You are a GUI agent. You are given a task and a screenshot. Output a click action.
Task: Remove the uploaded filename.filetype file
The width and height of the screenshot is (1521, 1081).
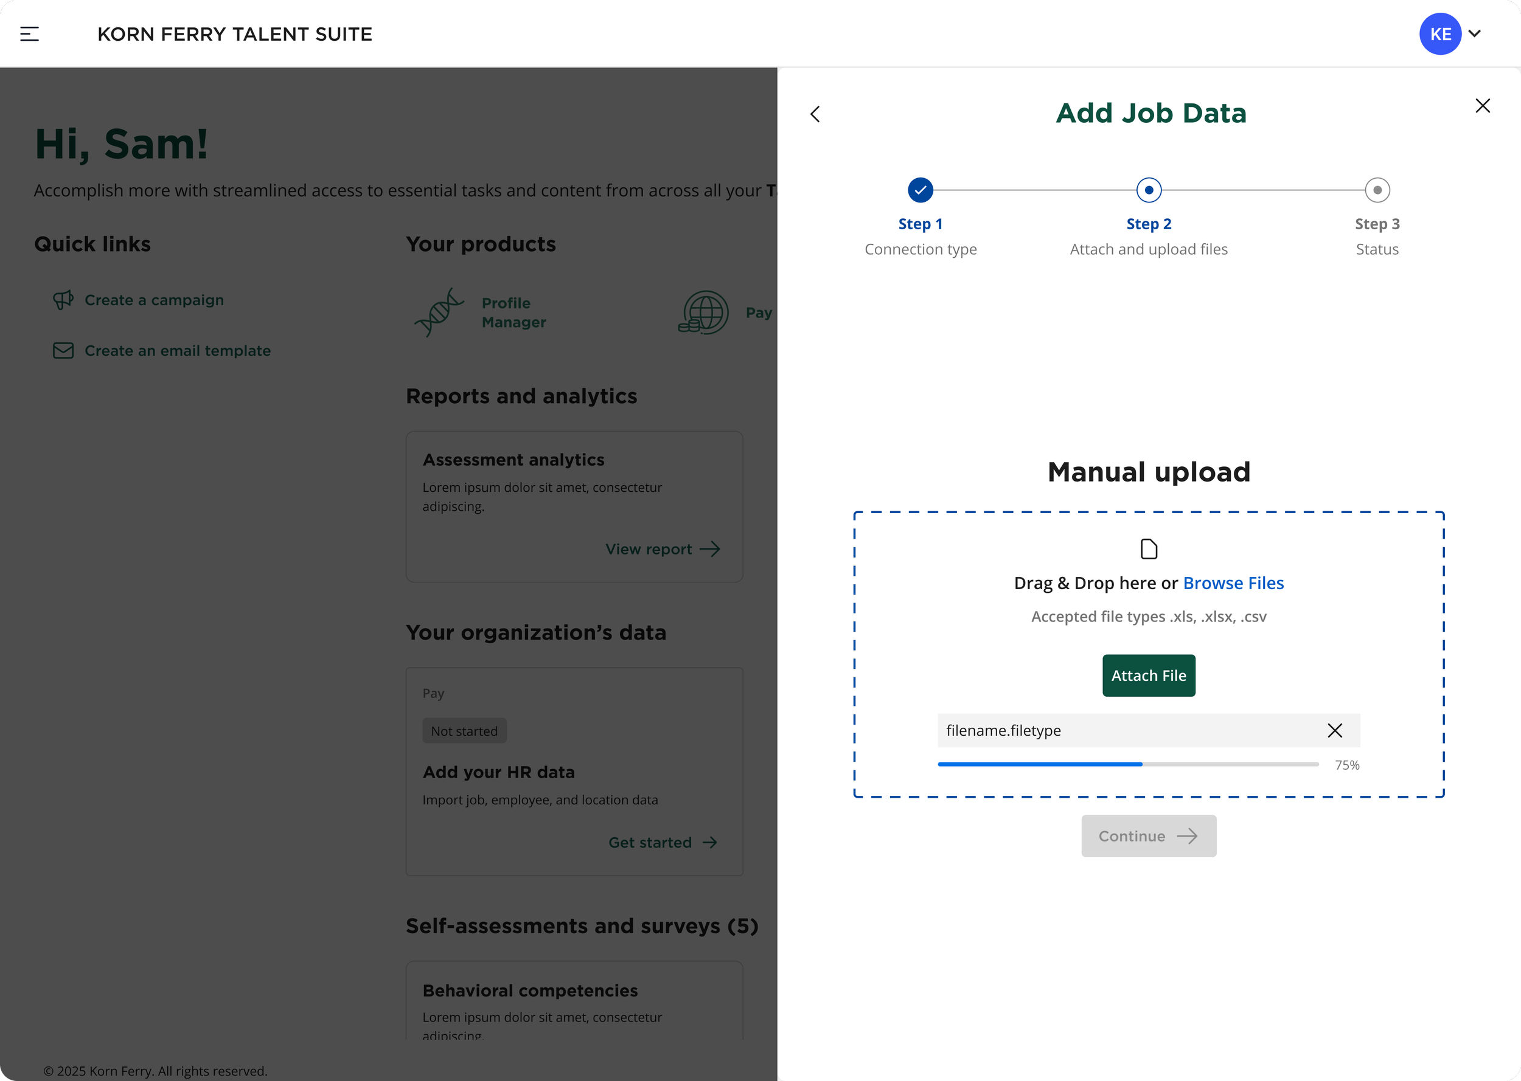[x=1335, y=730]
